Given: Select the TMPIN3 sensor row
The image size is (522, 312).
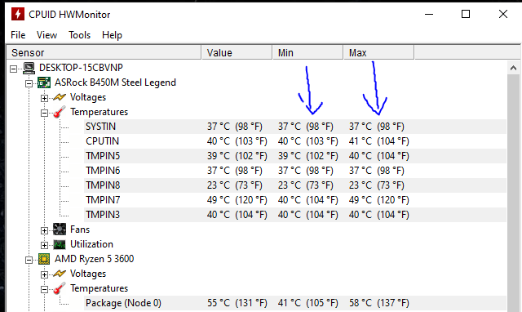Looking at the screenshot, I should pyautogui.click(x=295, y=215).
